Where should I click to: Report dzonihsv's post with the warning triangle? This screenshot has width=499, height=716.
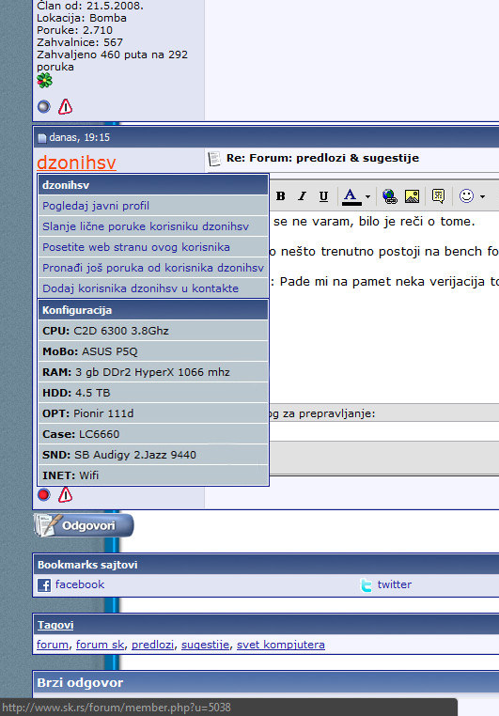[x=65, y=495]
